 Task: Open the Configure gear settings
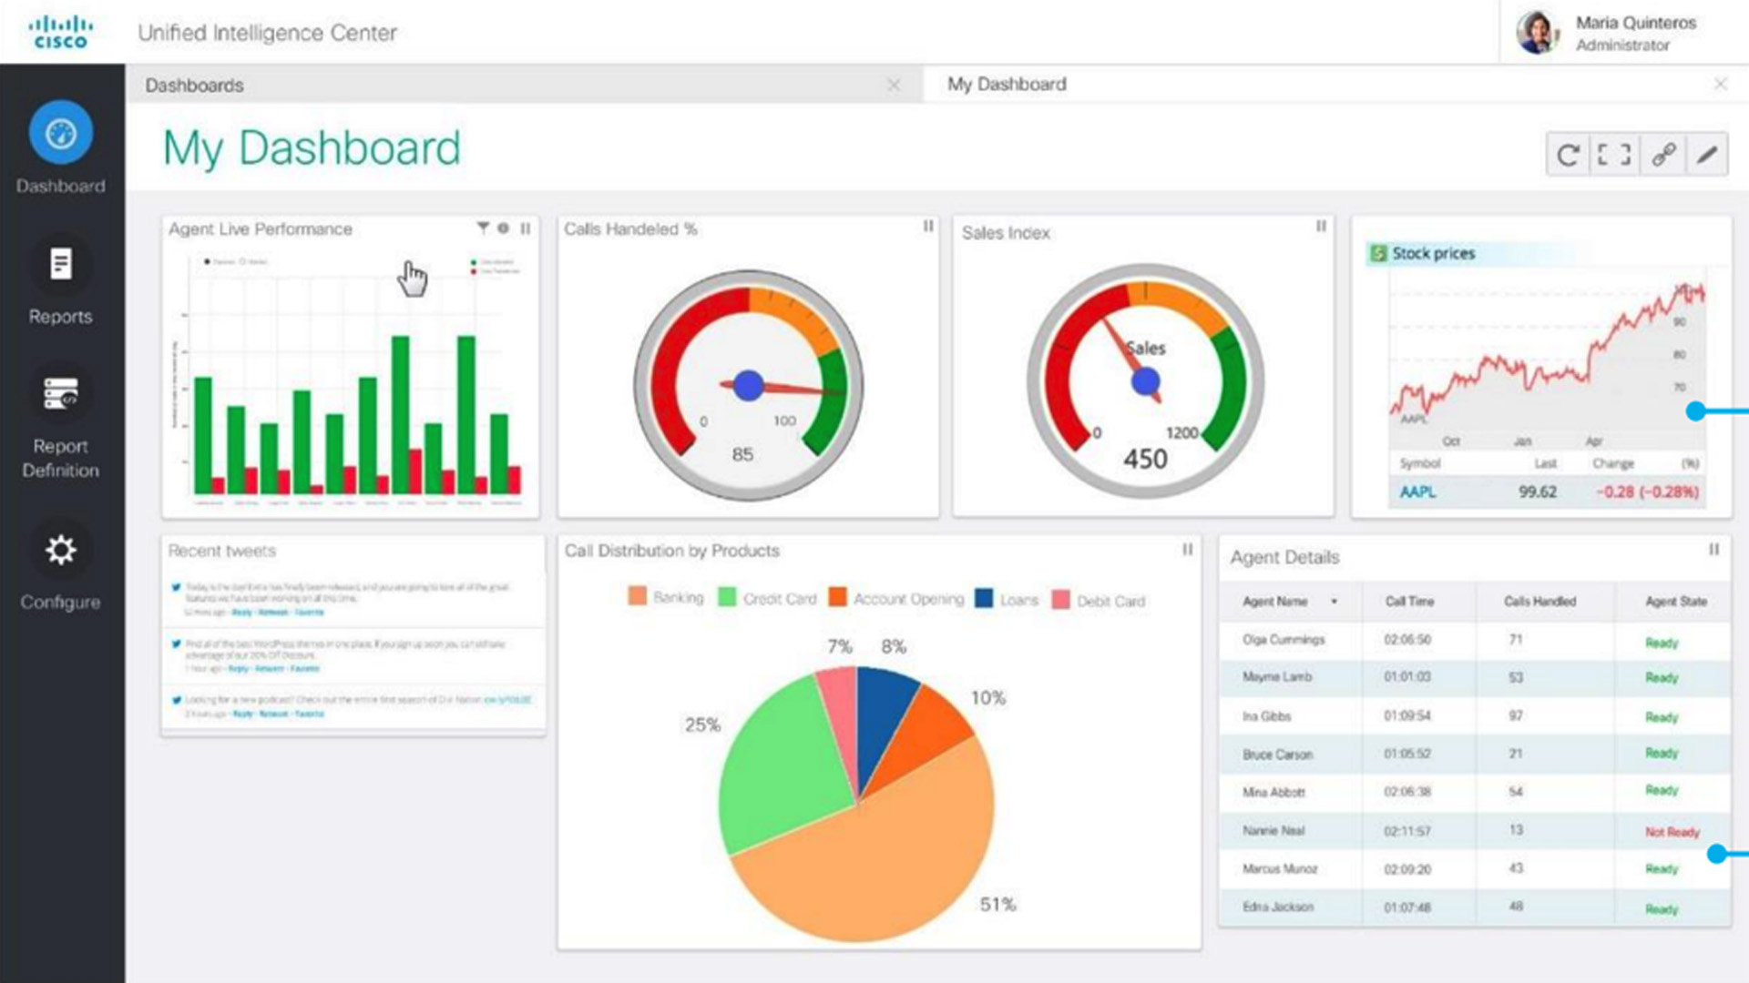coord(60,551)
